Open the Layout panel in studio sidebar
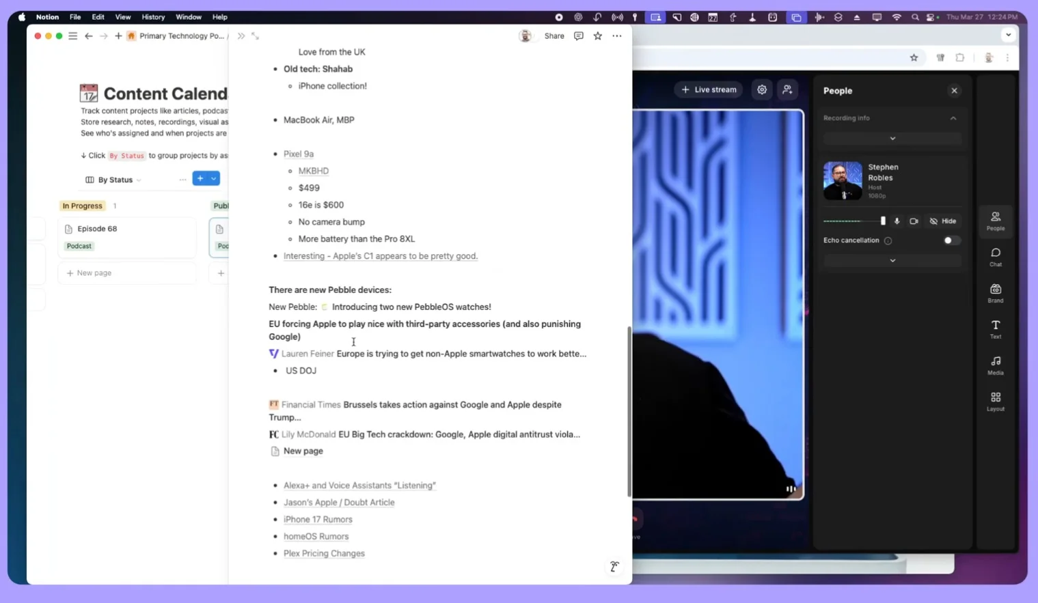This screenshot has width=1038, height=603. [x=996, y=402]
